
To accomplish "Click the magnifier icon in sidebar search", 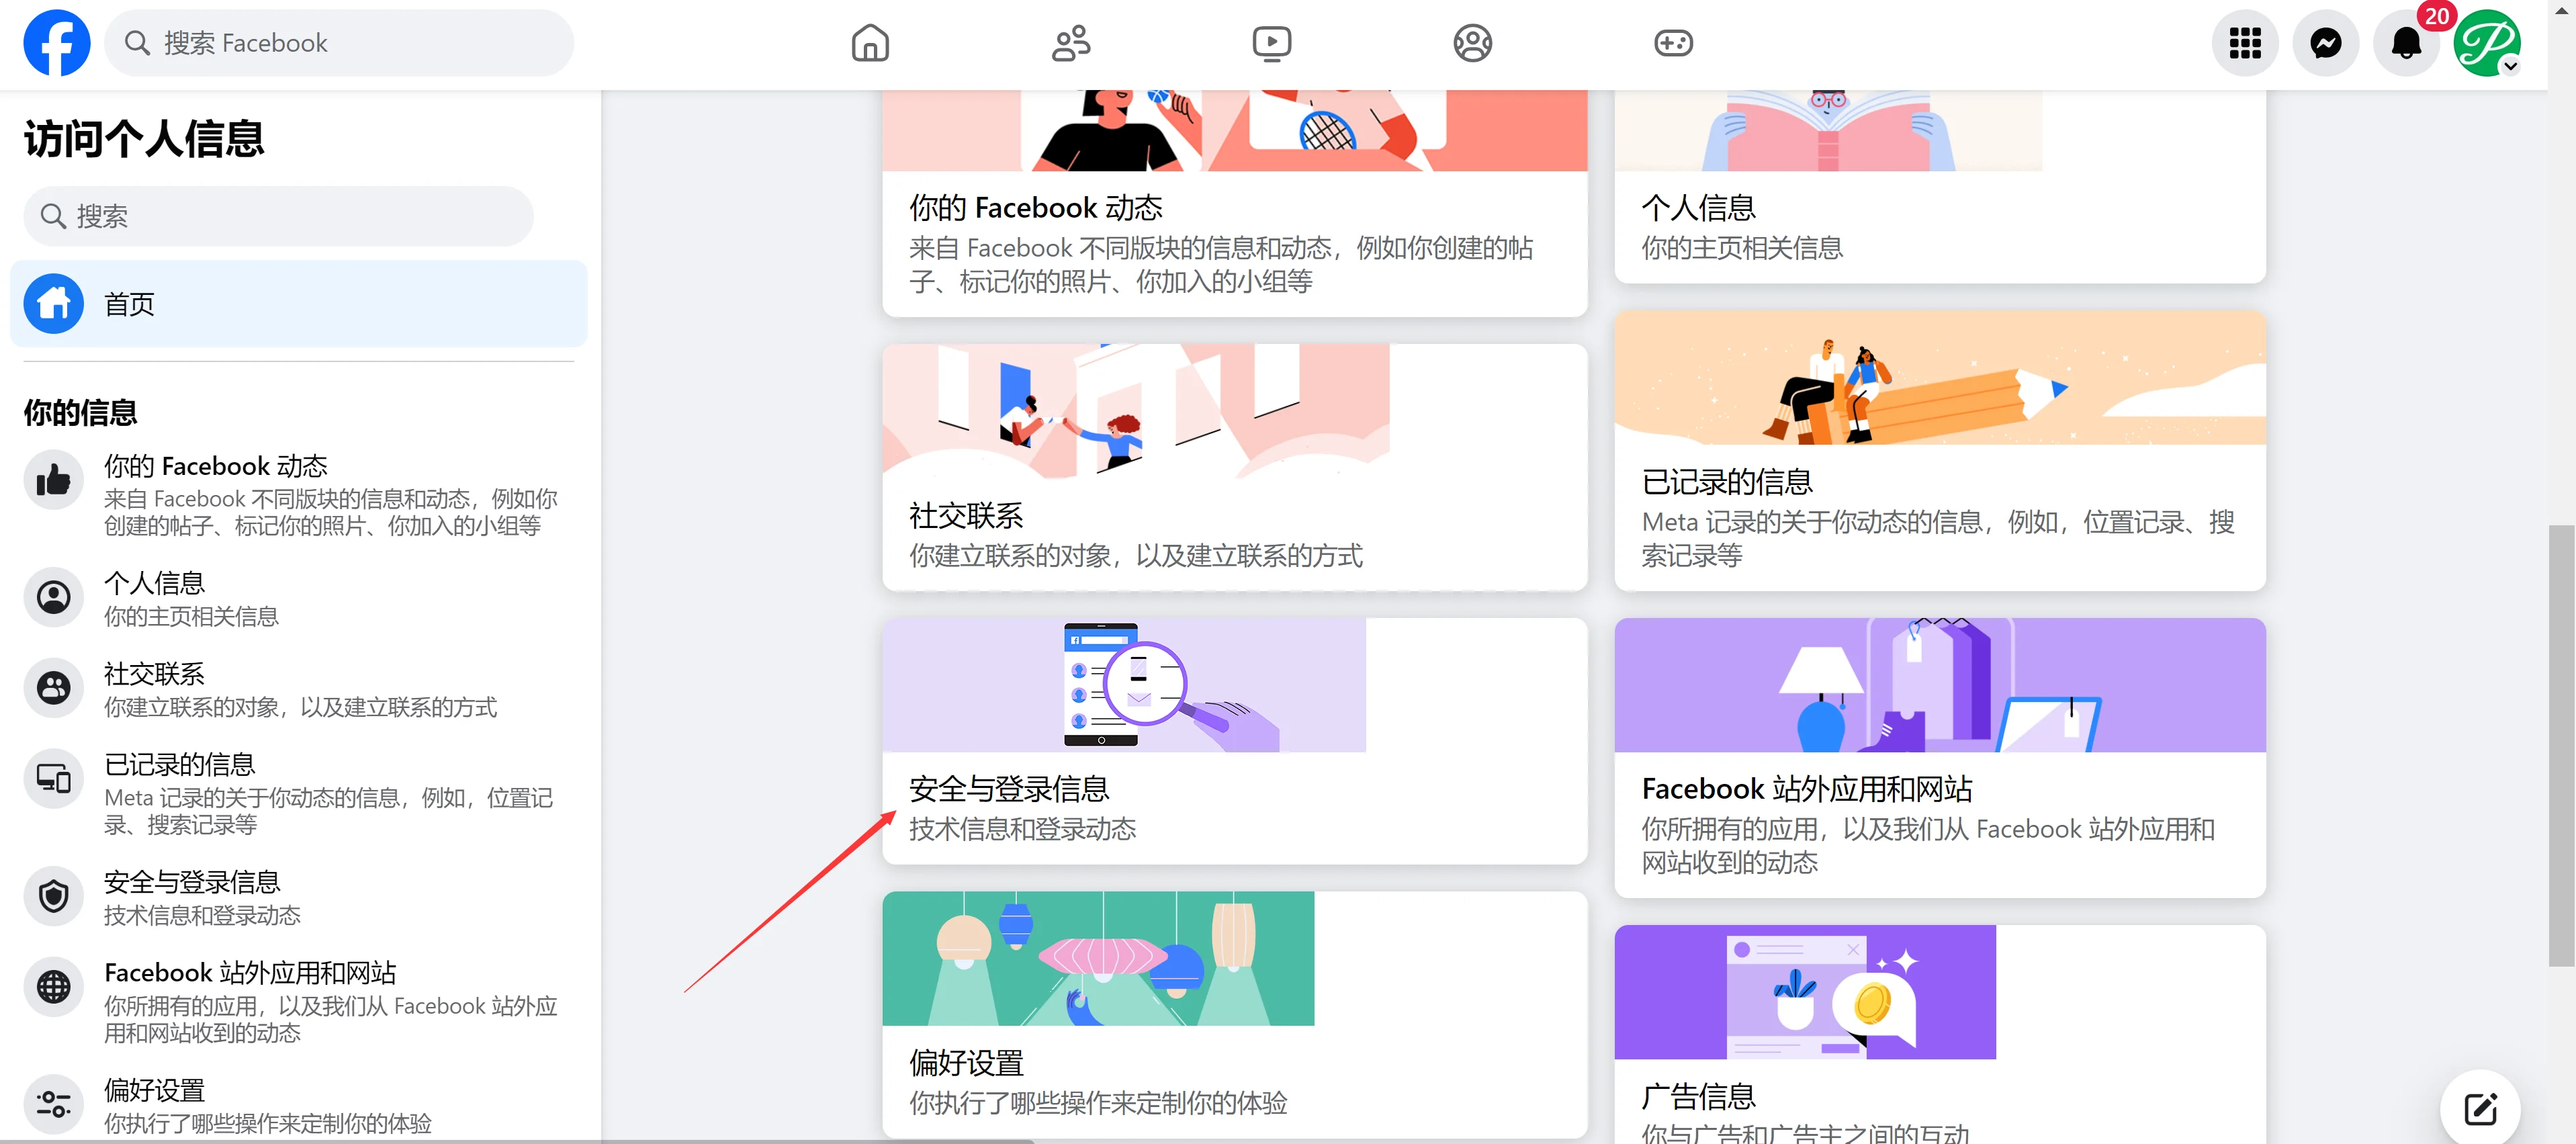I will pyautogui.click(x=53, y=216).
